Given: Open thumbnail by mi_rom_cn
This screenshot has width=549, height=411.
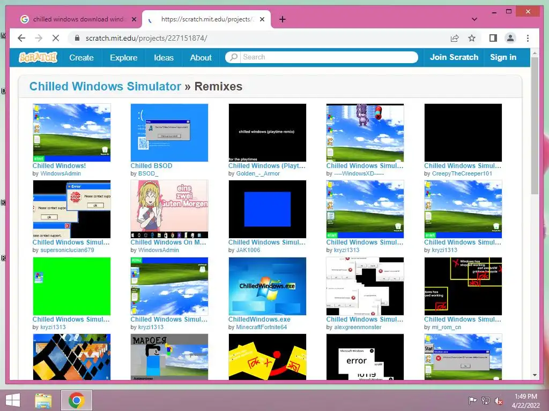Looking at the screenshot, I should pyautogui.click(x=463, y=286).
